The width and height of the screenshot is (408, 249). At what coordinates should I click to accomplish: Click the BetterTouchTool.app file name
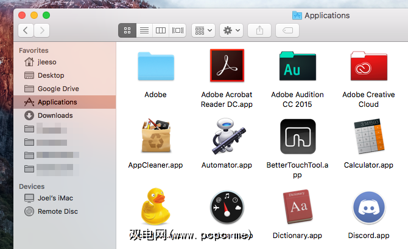tap(297, 170)
